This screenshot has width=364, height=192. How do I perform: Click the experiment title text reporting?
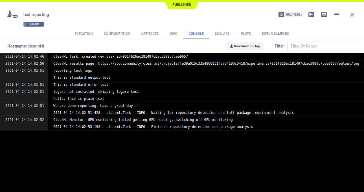[x=36, y=15]
